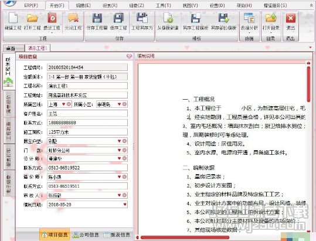Open the 报表(R) menu
Viewport: 316px width, 241px height.
[110, 5]
